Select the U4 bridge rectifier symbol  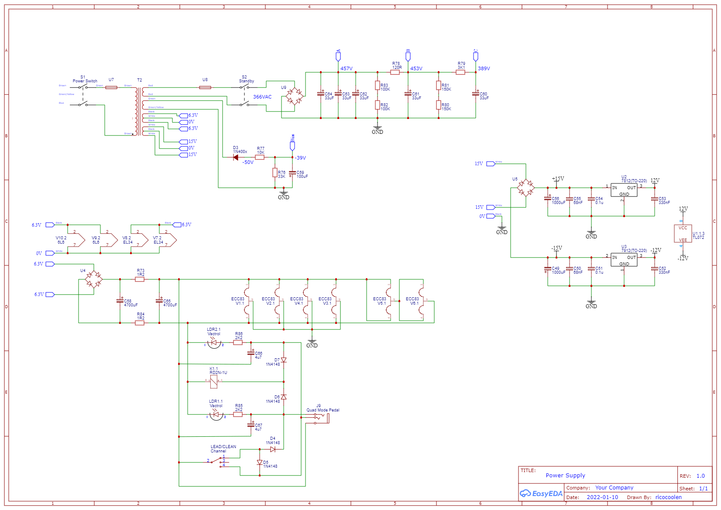coord(94,279)
